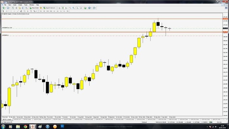Switch timeframe to MN monthly
Screen dimensions: 229x129
coord(68,11)
